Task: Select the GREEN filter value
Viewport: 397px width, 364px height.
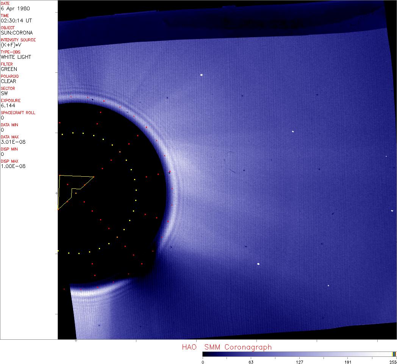Action: click(9, 69)
